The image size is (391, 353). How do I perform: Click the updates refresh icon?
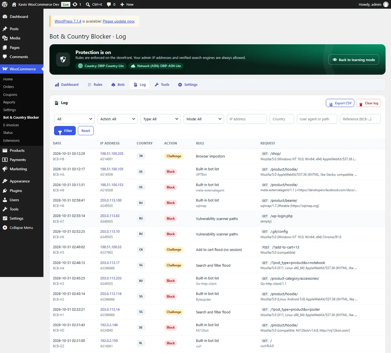tap(75, 4)
